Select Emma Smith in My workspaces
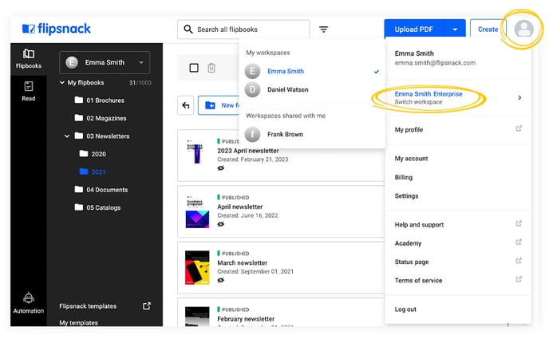Viewport: 549px width, 343px height. pyautogui.click(x=312, y=72)
